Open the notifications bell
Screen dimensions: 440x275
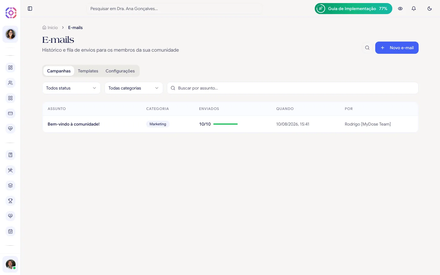coord(414,9)
